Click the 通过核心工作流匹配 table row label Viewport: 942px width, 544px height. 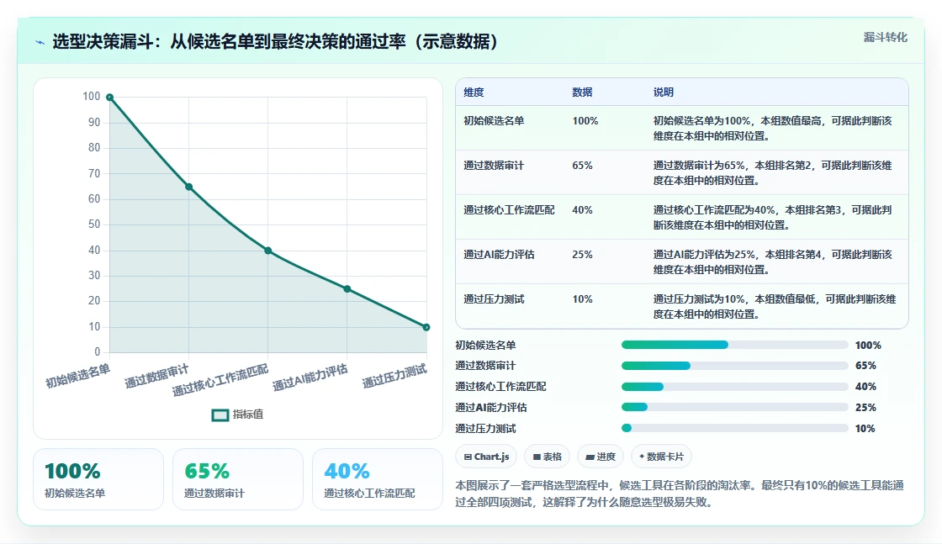coord(509,210)
